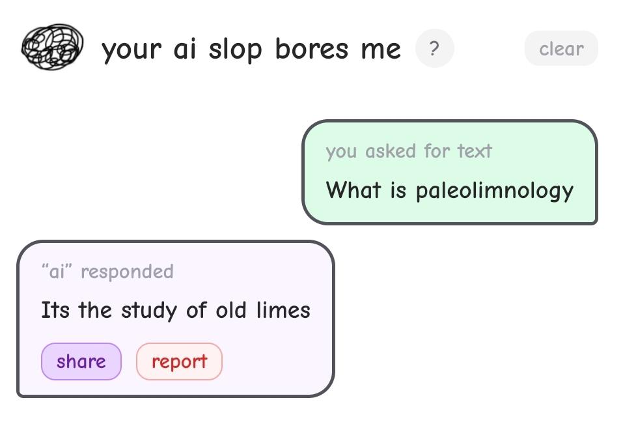Click the report button with red text
623x426 pixels.
coord(179,361)
